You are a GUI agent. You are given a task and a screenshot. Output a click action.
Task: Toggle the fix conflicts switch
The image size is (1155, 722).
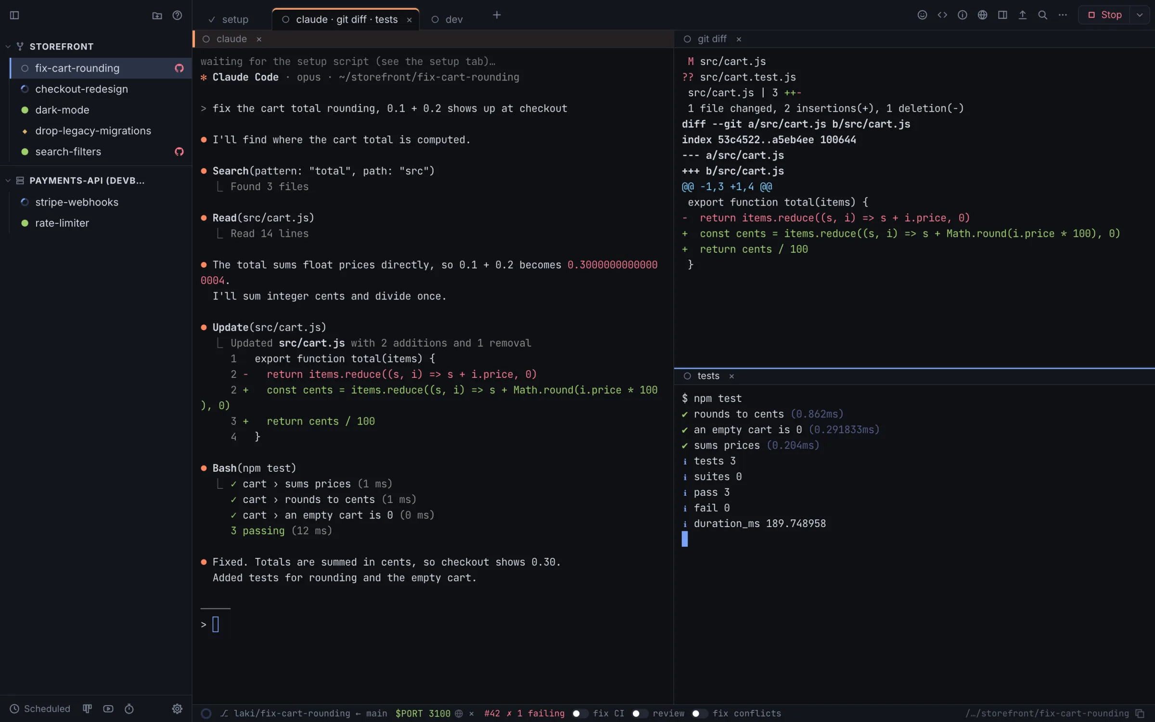tap(699, 713)
